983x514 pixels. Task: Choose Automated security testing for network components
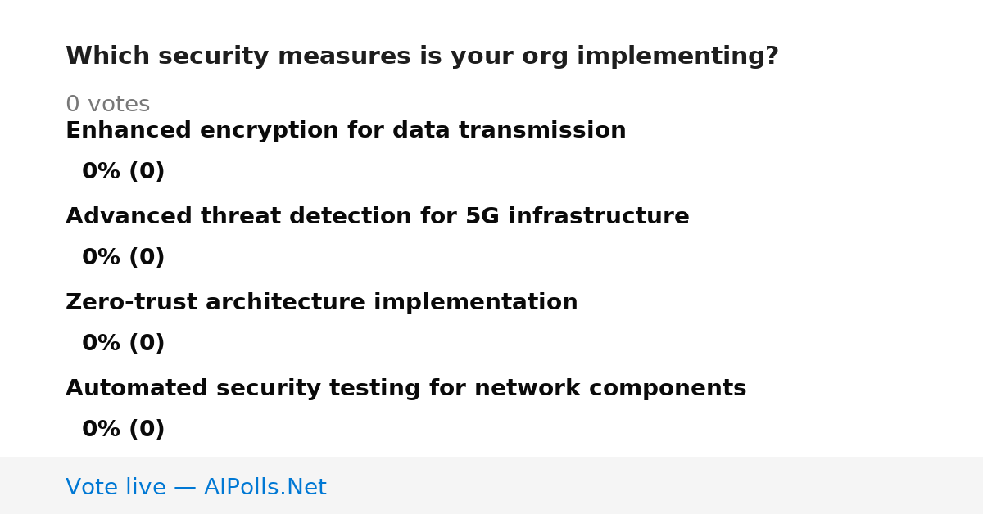[406, 389]
